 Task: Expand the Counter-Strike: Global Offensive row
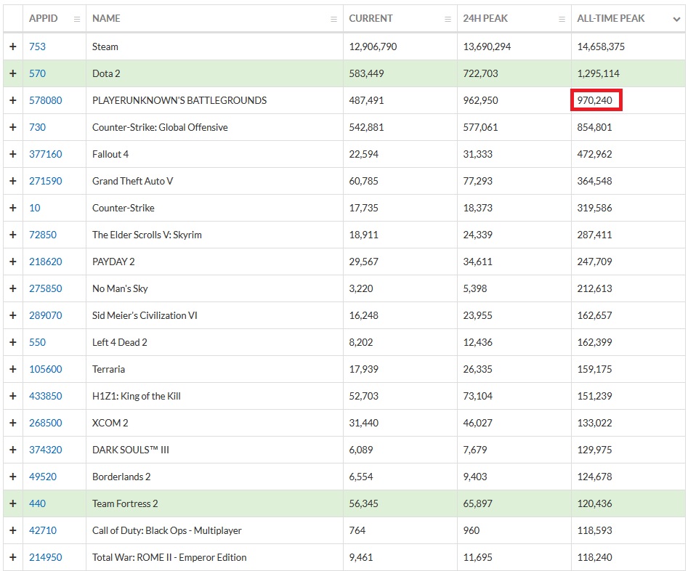(x=13, y=127)
